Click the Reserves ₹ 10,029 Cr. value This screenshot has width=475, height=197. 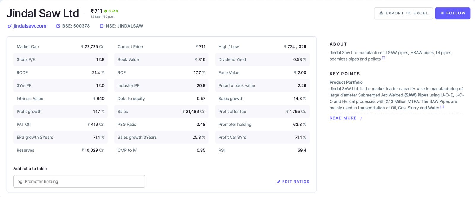[x=93, y=150]
